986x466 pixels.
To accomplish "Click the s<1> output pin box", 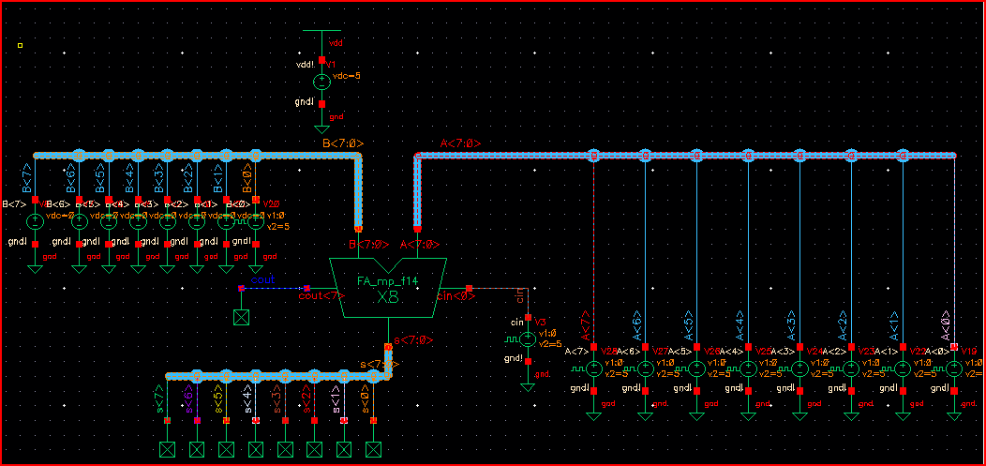I will click(344, 450).
